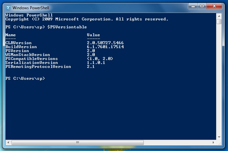Click the CLRVersion row name
The height and width of the screenshot is (151, 228).
pyautogui.click(x=18, y=43)
